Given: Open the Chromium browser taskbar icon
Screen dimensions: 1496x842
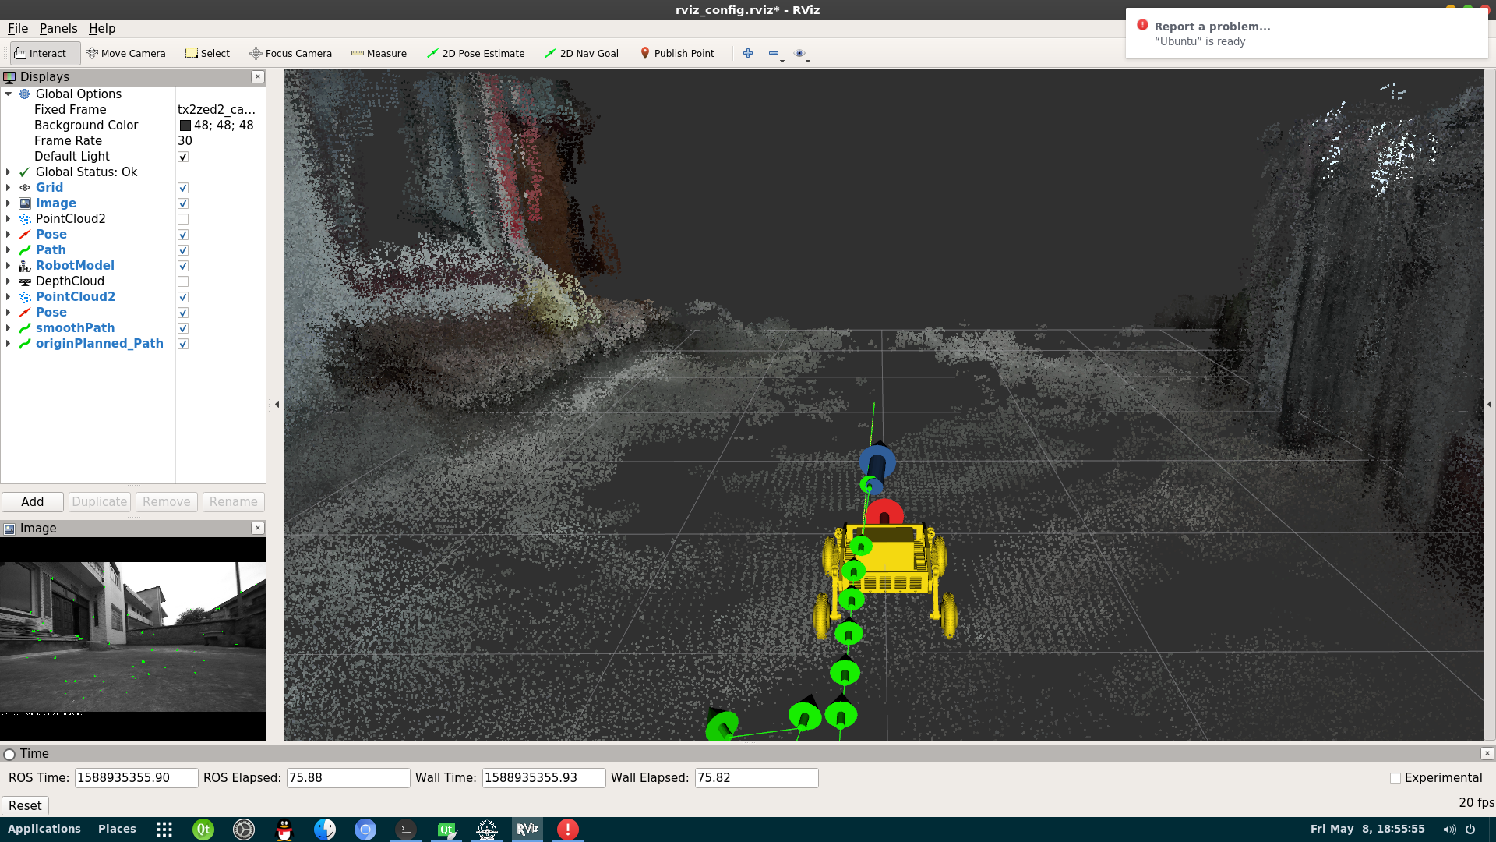Looking at the screenshot, I should point(365,829).
